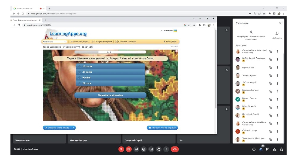Click Добавить to add people
Image resolution: width=288 pixels, height=162 pixels.
pyautogui.click(x=277, y=35)
